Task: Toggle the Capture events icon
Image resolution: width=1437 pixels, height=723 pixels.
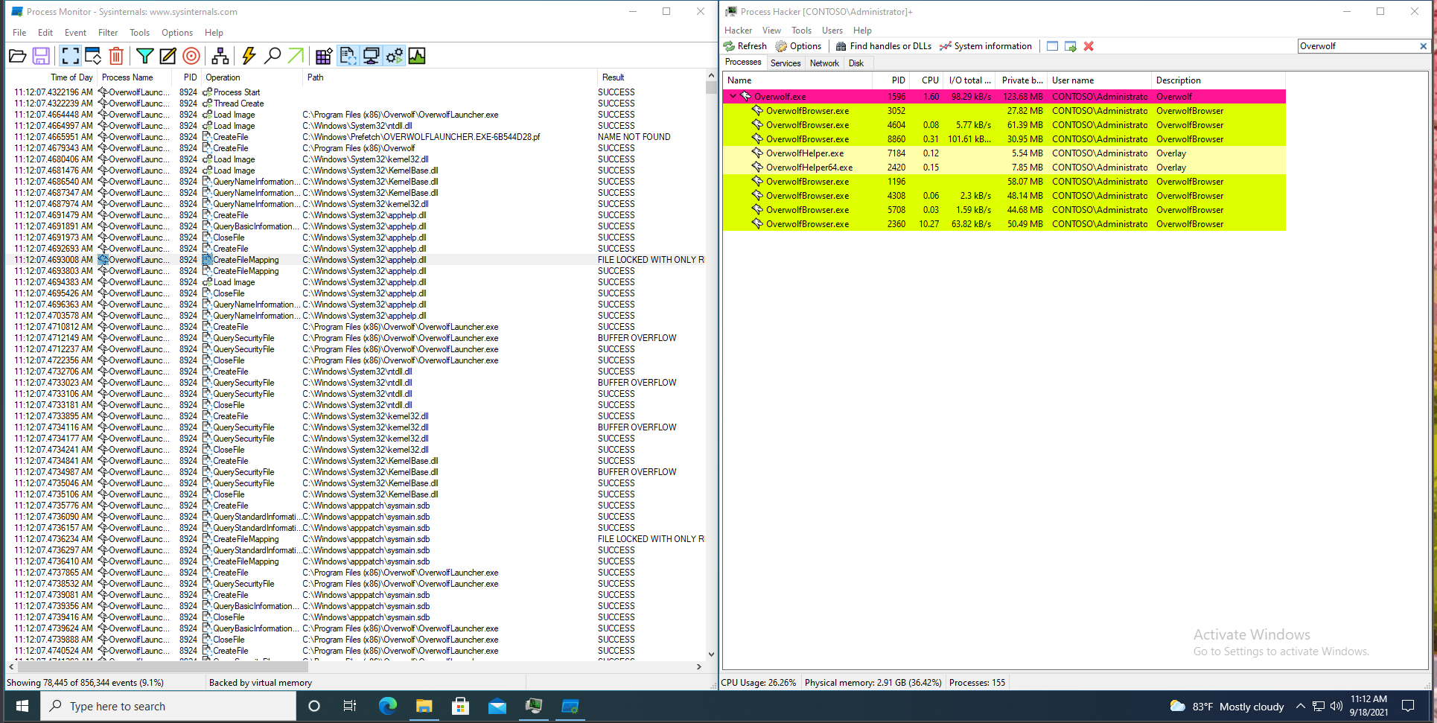Action: (x=71, y=56)
